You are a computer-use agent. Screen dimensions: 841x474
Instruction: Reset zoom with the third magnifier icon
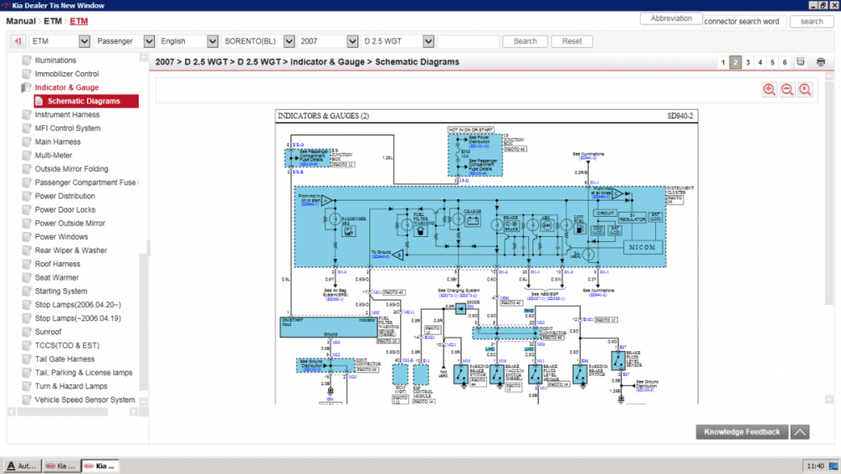[806, 90]
